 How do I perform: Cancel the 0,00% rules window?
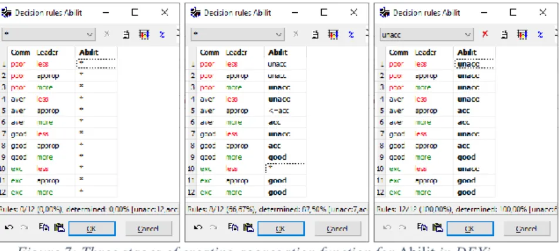(x=149, y=229)
